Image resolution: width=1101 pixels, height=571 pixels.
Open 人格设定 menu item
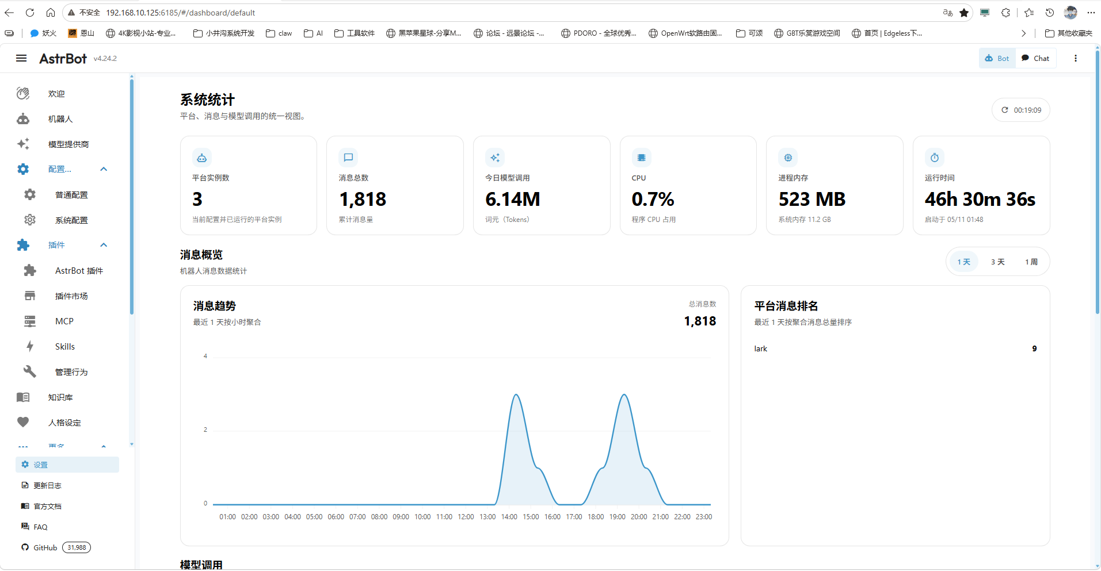[67, 423]
